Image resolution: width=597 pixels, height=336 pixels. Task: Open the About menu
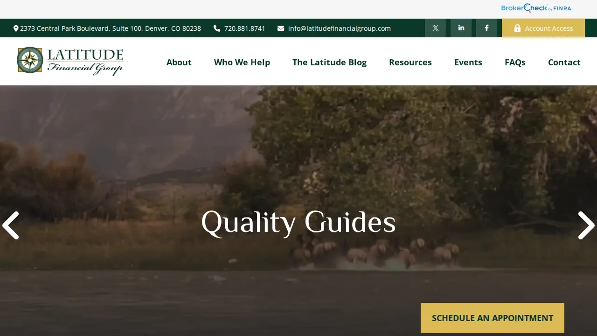point(179,62)
